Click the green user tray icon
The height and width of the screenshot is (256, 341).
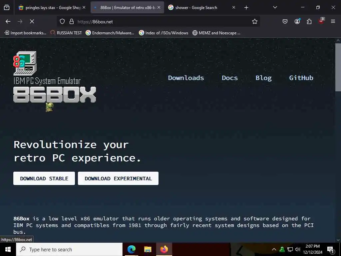(282, 249)
